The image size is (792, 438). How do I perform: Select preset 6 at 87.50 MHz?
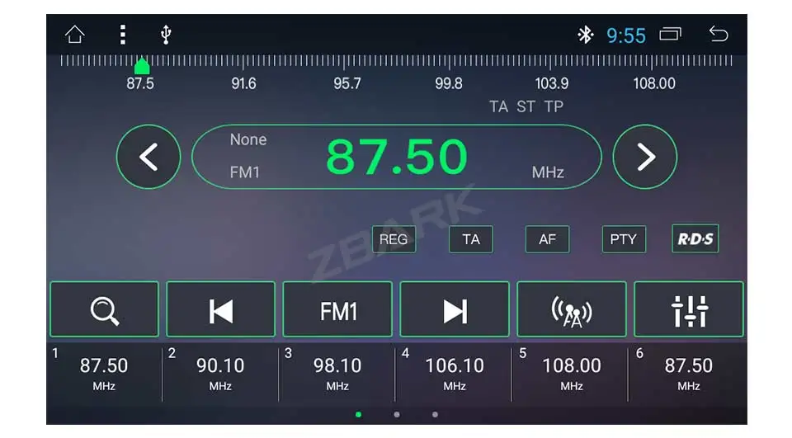(688, 373)
